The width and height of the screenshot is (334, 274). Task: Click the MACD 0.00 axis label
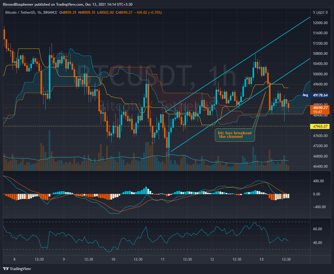click(316, 194)
